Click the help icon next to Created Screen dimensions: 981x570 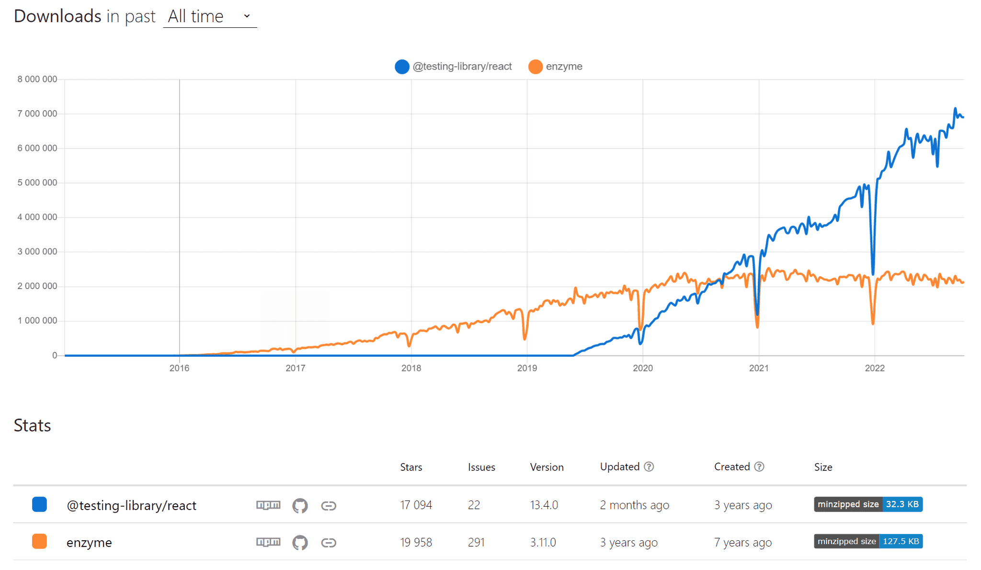[759, 466]
